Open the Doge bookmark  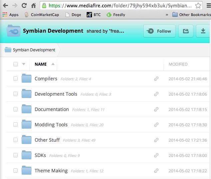point(73,15)
